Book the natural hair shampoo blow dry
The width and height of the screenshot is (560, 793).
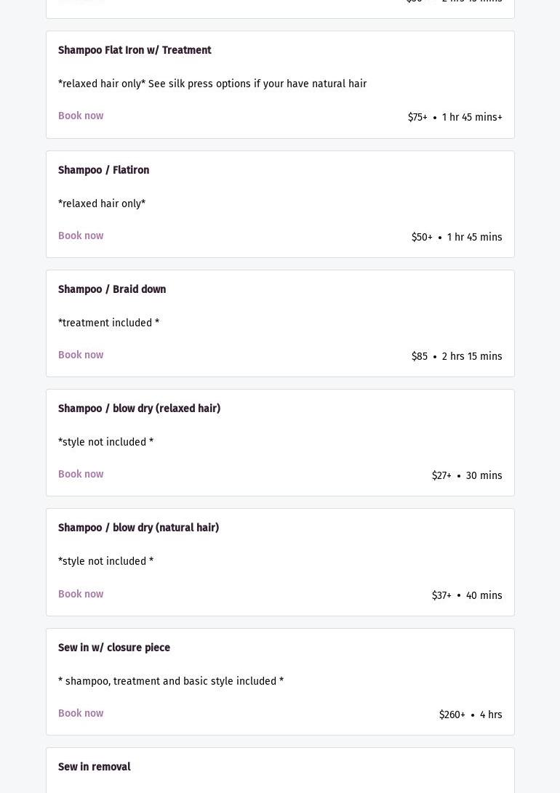pyautogui.click(x=81, y=595)
